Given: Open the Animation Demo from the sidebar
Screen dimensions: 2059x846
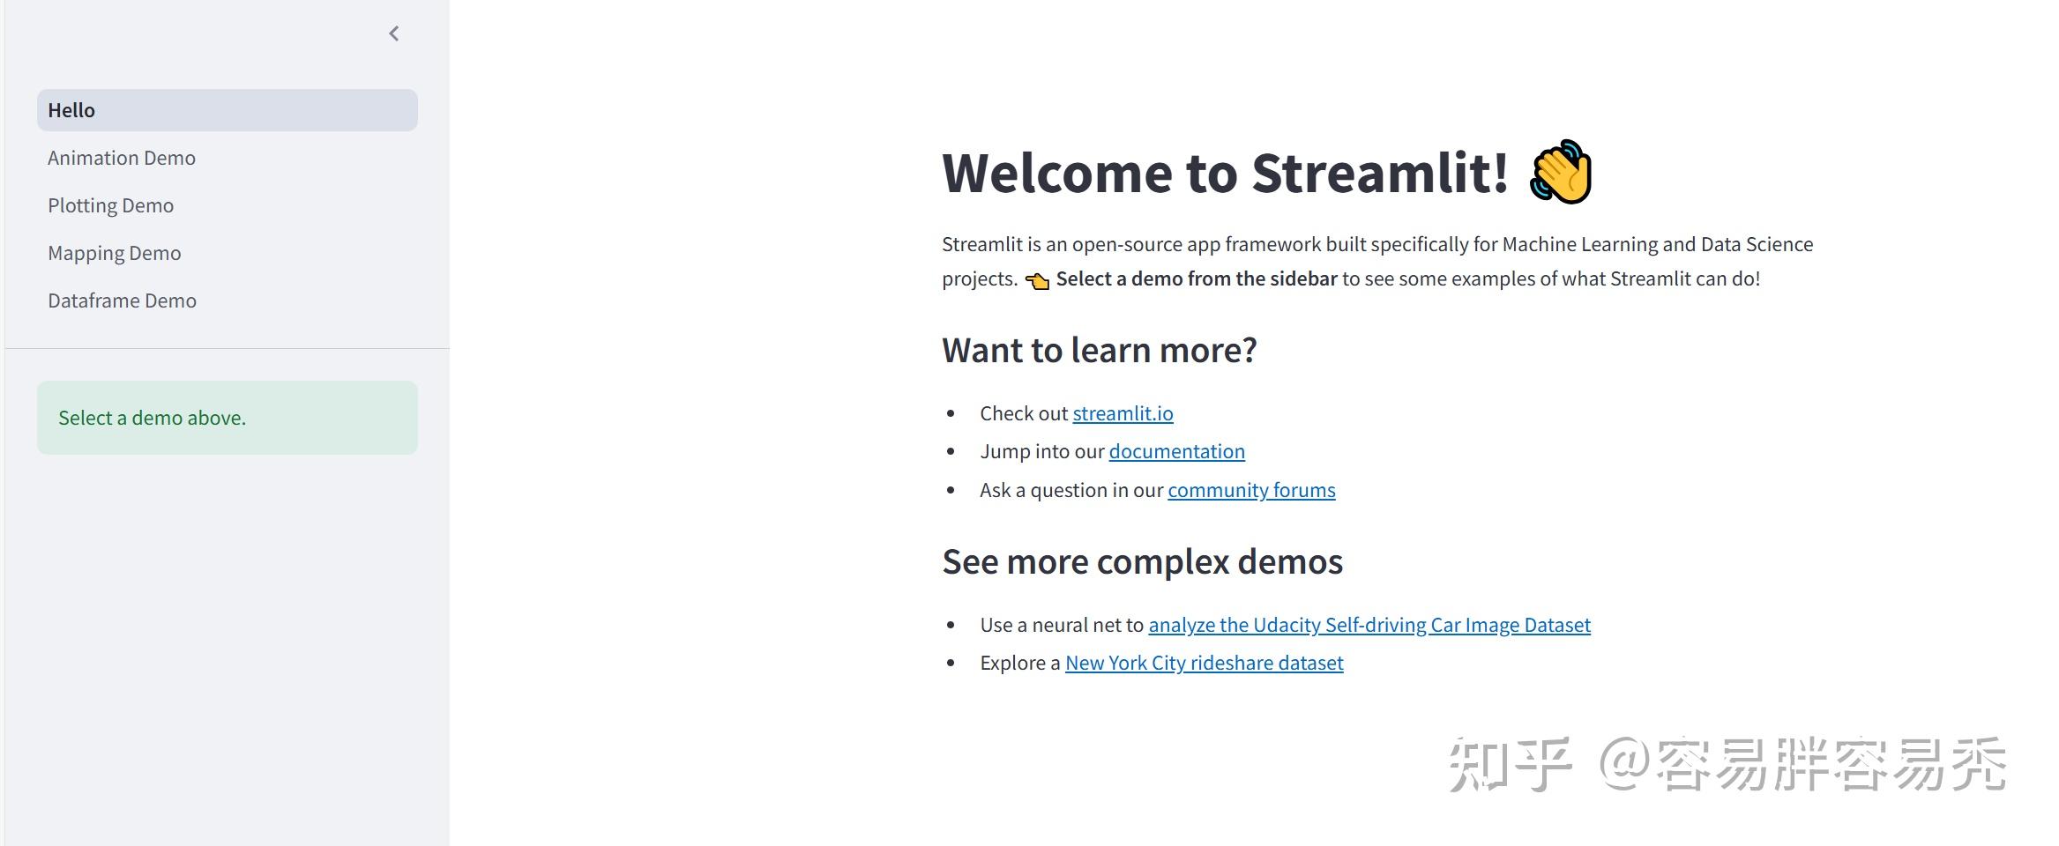Looking at the screenshot, I should (122, 158).
